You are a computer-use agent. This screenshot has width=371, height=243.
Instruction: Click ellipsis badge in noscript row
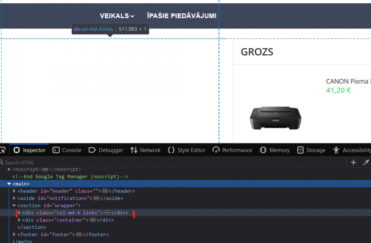tap(45, 170)
